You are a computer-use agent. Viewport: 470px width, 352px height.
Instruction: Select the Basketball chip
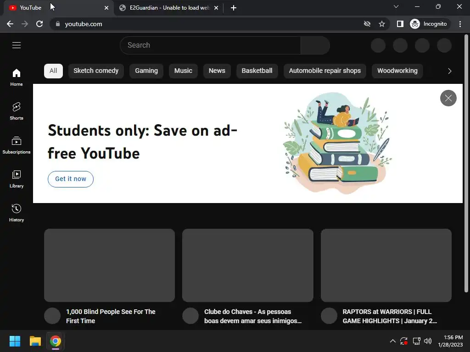tap(257, 71)
